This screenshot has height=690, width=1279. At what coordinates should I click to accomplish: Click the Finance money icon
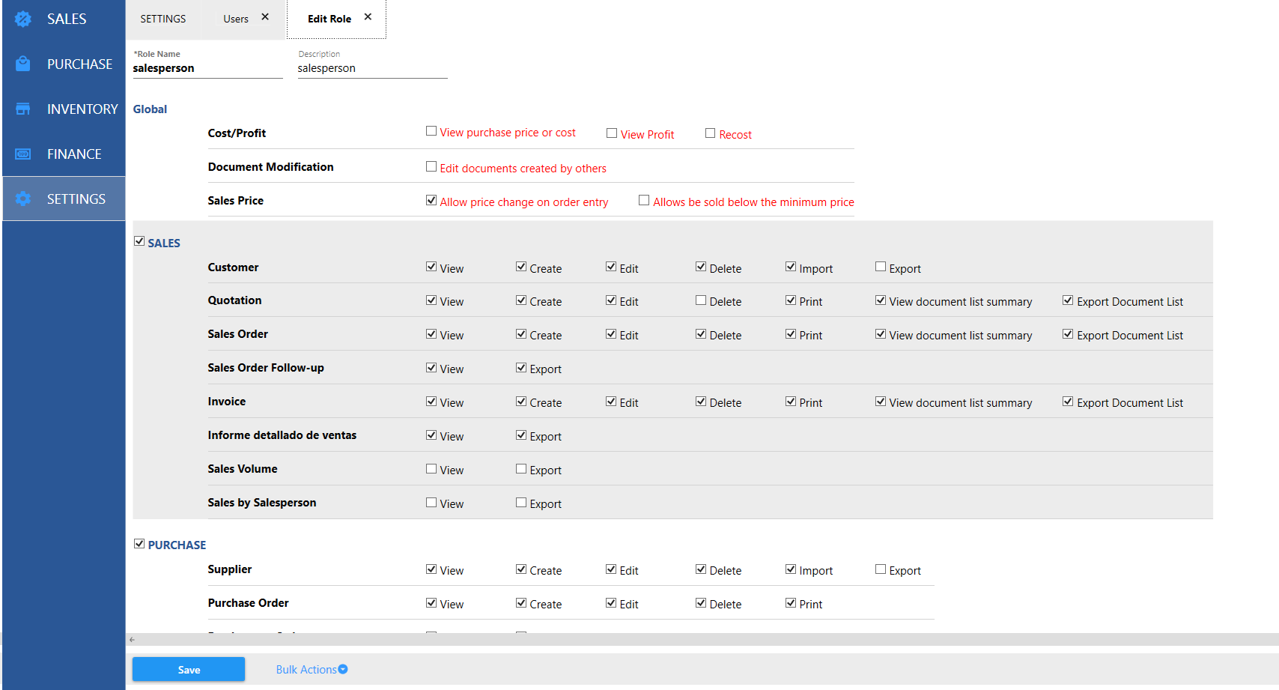tap(23, 154)
